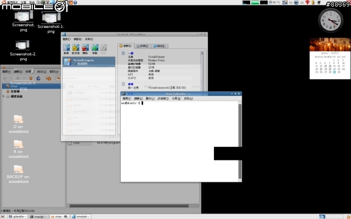The width and height of the screenshot is (351, 219).
Task: Click the show desktop icon in bottom panel
Action: point(3,217)
